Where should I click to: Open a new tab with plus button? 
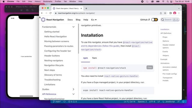(86, 8)
